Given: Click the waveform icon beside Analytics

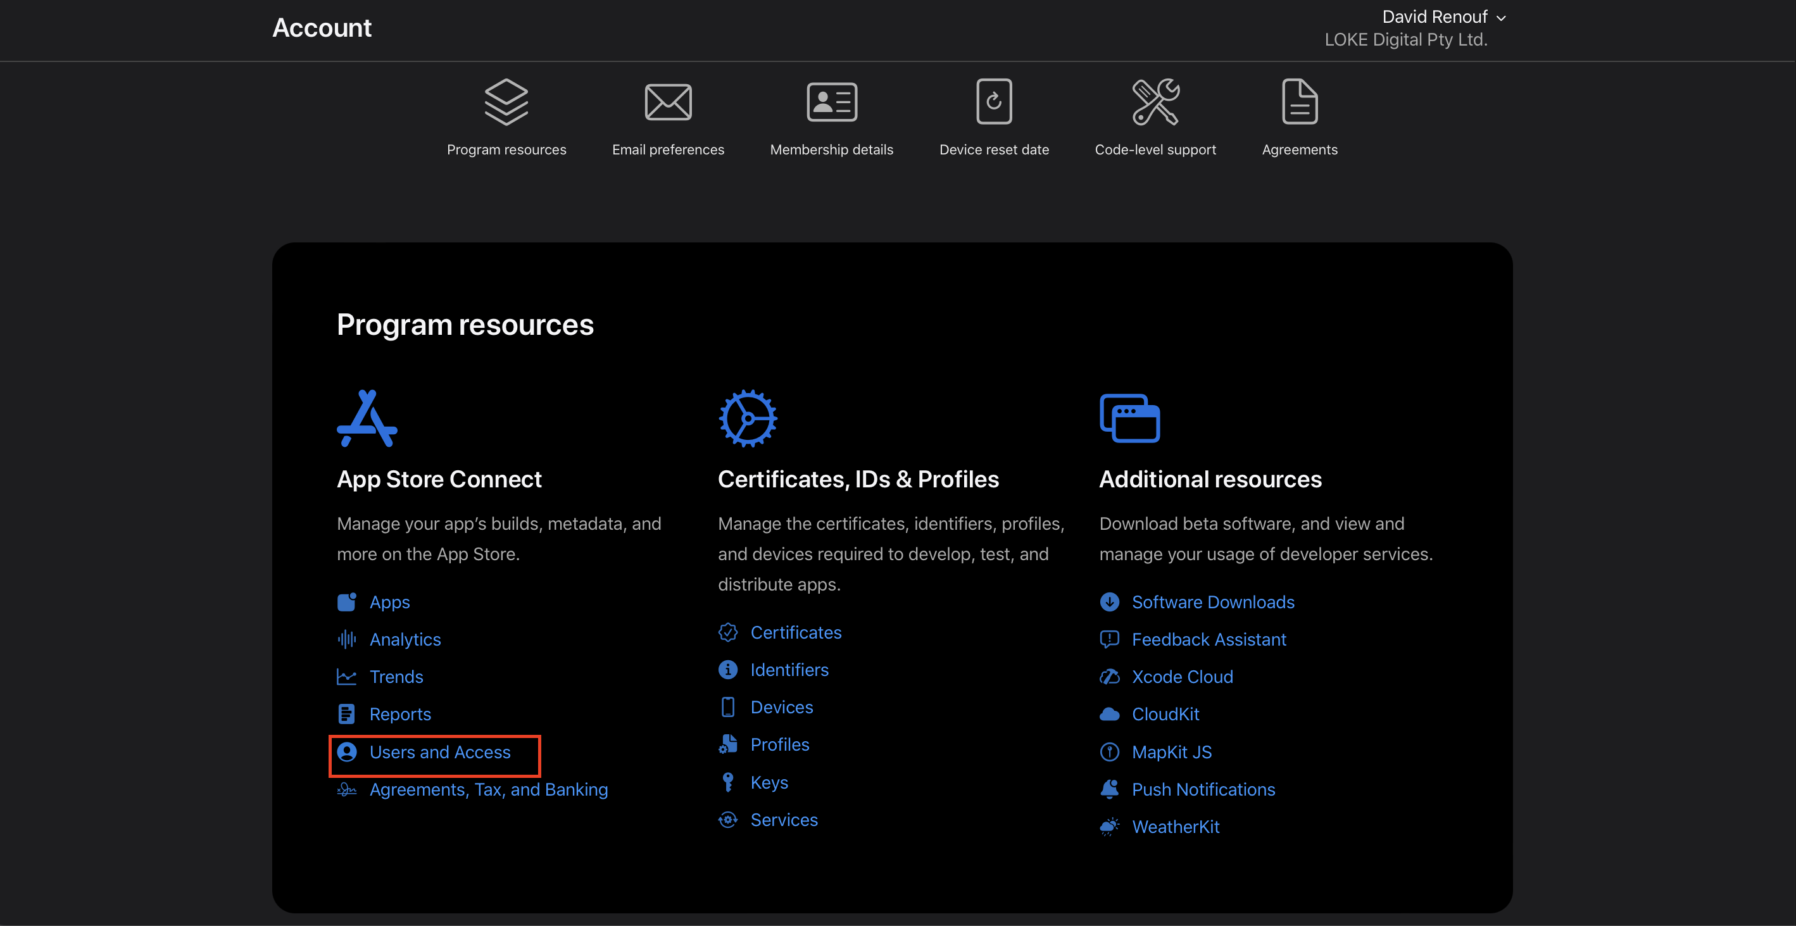Looking at the screenshot, I should (x=346, y=639).
